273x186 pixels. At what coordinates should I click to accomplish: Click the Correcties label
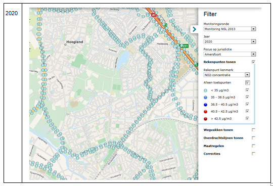point(212,154)
